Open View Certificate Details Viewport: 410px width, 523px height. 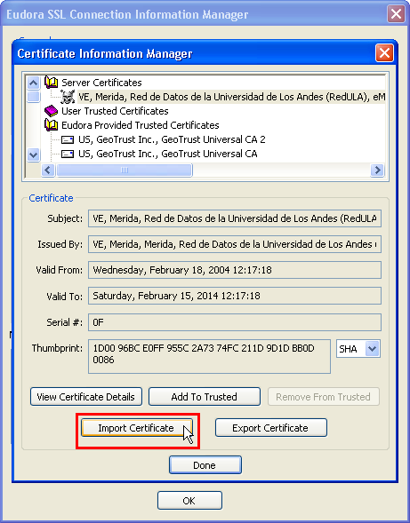[86, 397]
